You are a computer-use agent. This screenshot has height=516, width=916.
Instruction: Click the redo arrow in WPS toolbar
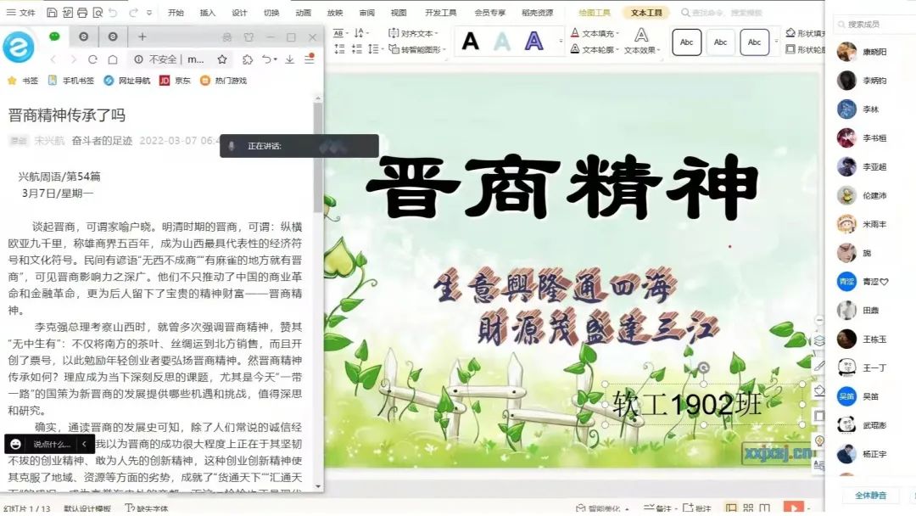click(133, 12)
